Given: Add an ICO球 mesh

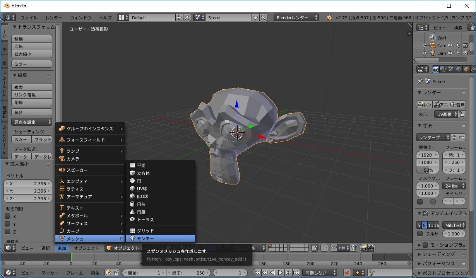Looking at the screenshot, I should point(160,196).
